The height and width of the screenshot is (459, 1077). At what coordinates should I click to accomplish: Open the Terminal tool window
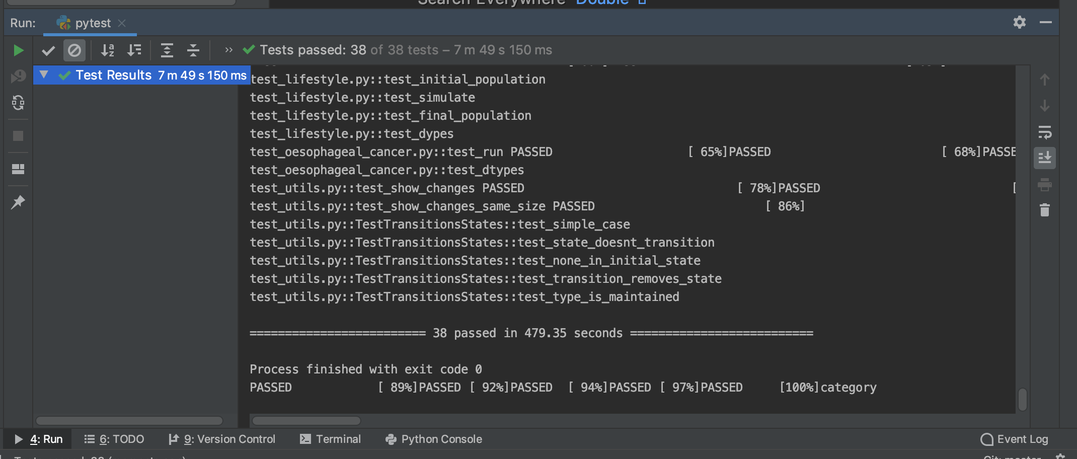click(330, 439)
